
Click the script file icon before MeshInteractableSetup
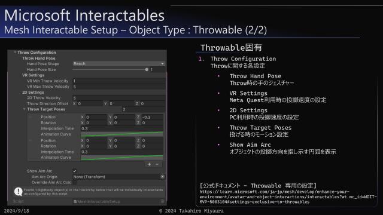pyautogui.click(x=75, y=202)
